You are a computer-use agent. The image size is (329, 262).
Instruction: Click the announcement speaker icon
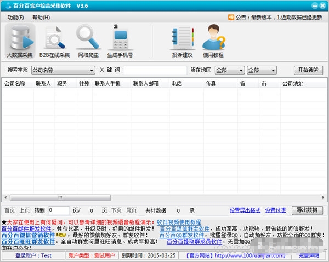(231, 17)
